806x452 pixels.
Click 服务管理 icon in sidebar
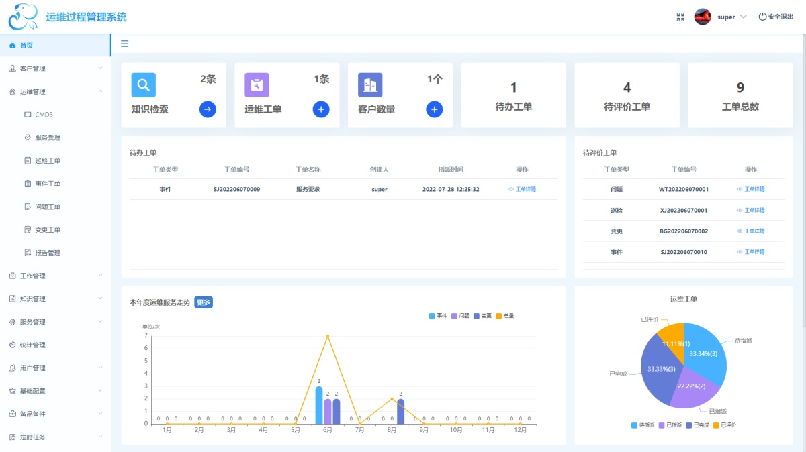pyautogui.click(x=13, y=322)
